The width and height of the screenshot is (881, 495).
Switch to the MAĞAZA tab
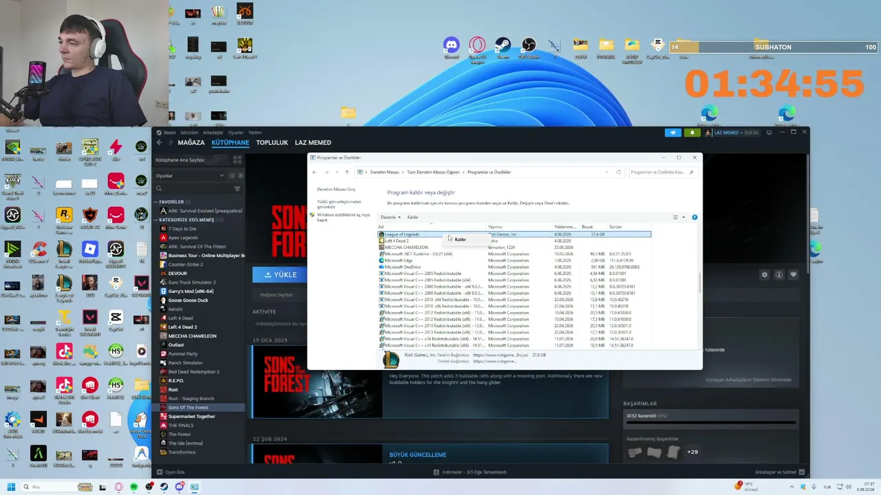click(191, 142)
